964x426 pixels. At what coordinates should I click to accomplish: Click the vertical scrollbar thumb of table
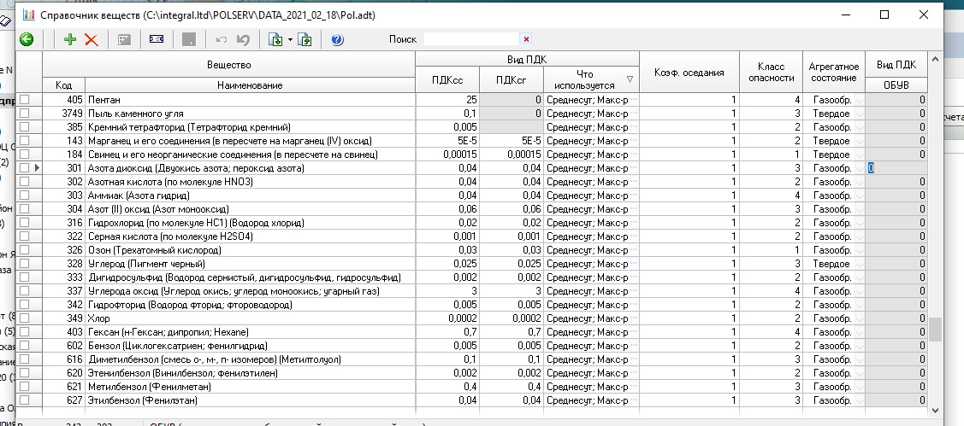click(x=936, y=329)
